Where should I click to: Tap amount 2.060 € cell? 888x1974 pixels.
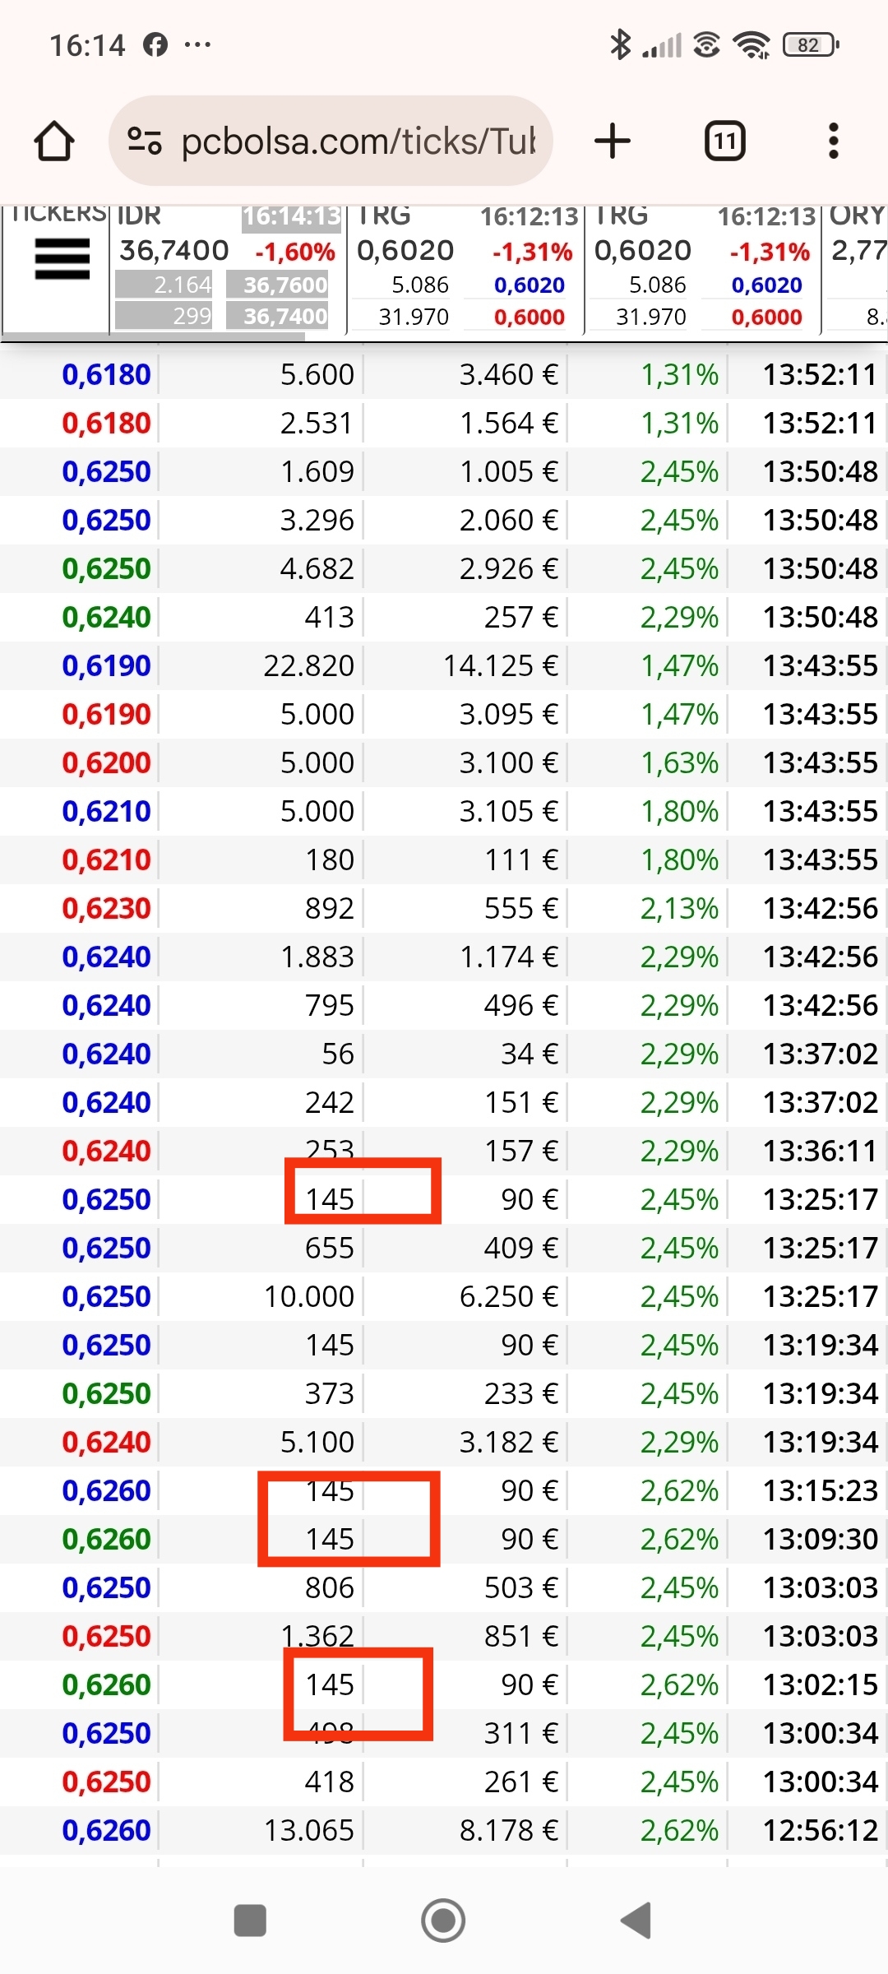pos(508,520)
